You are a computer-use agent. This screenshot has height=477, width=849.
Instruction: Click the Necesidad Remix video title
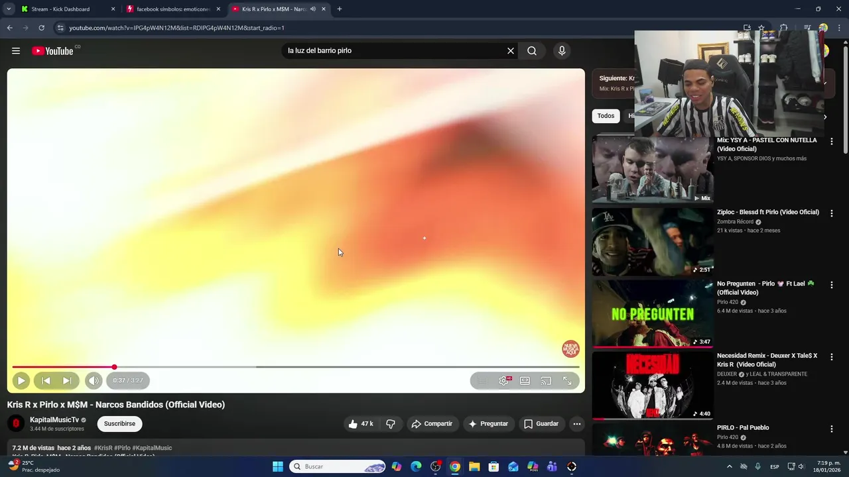pos(767,360)
